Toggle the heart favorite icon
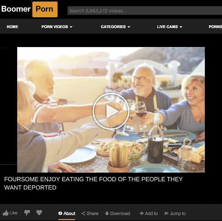 coord(39,212)
